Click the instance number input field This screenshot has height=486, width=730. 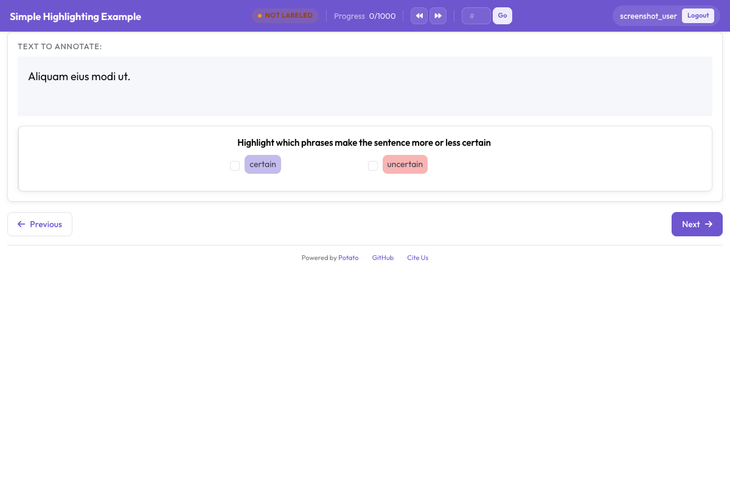coord(476,15)
